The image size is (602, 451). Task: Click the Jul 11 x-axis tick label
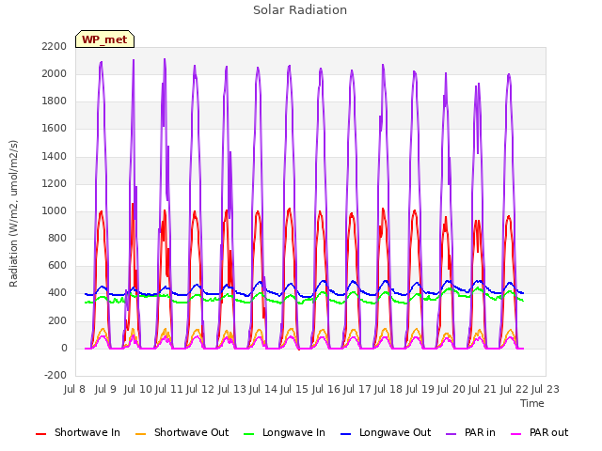point(169,389)
